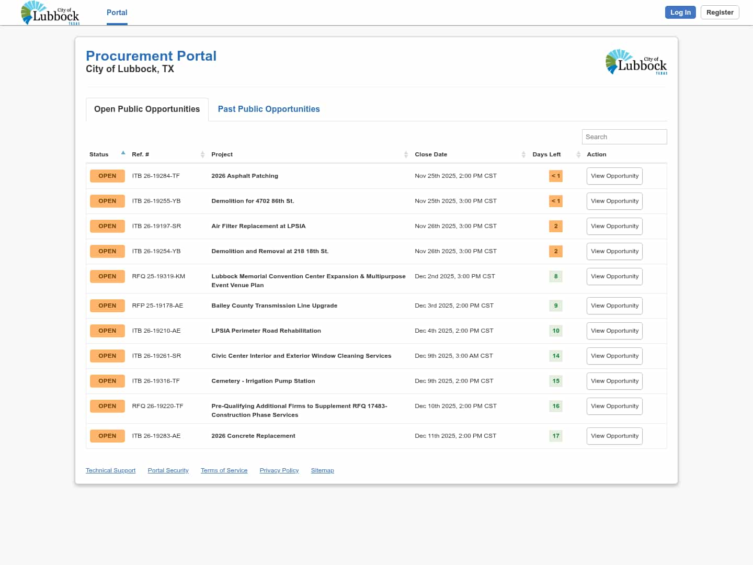The image size is (753, 565).
Task: Click the City of Lubbock logo in header
Action: click(x=50, y=13)
